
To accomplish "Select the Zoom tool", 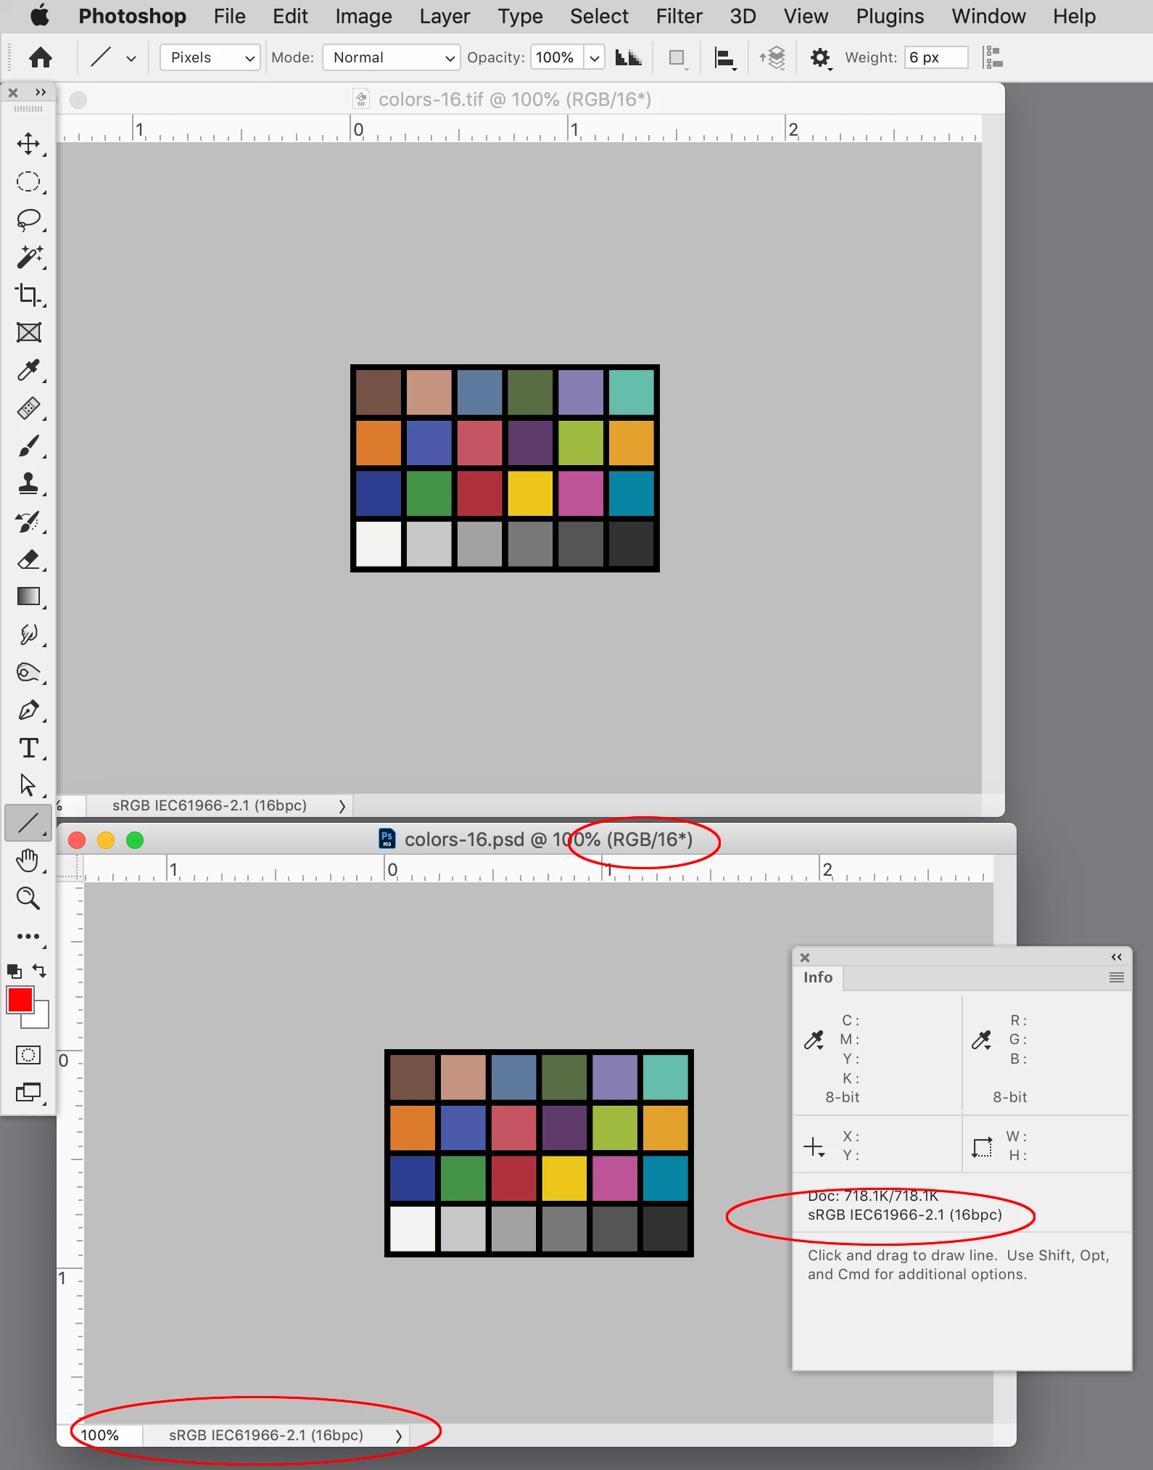I will pyautogui.click(x=28, y=898).
